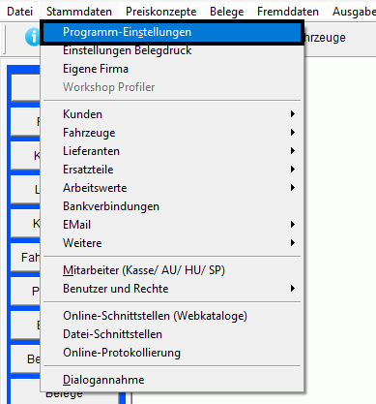Open Programm-Einstellungen menu entry

point(172,32)
